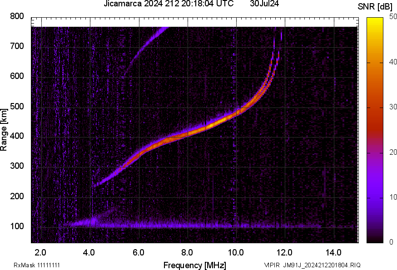Click the SNR color scale bar
This screenshot has height=270, width=397.
(375, 130)
